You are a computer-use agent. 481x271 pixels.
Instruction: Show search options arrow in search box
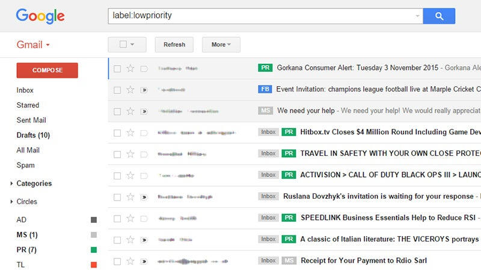tap(417, 16)
